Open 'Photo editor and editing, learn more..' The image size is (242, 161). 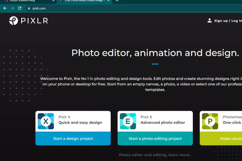(x=155, y=155)
